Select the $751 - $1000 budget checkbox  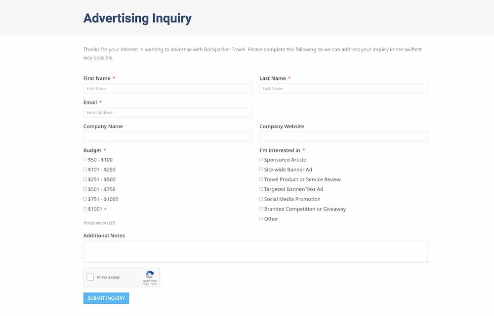pyautogui.click(x=85, y=199)
